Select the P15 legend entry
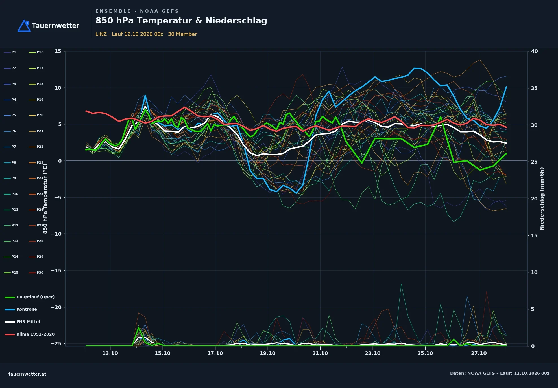558x388 pixels. coord(11,272)
